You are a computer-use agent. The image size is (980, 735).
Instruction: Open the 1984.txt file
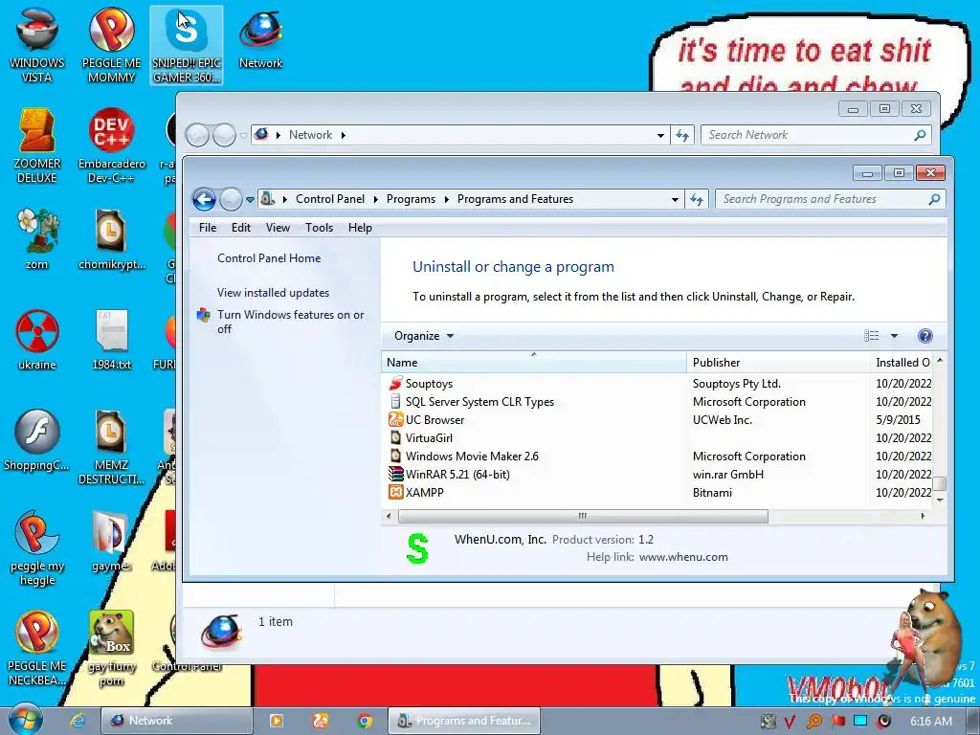click(111, 340)
